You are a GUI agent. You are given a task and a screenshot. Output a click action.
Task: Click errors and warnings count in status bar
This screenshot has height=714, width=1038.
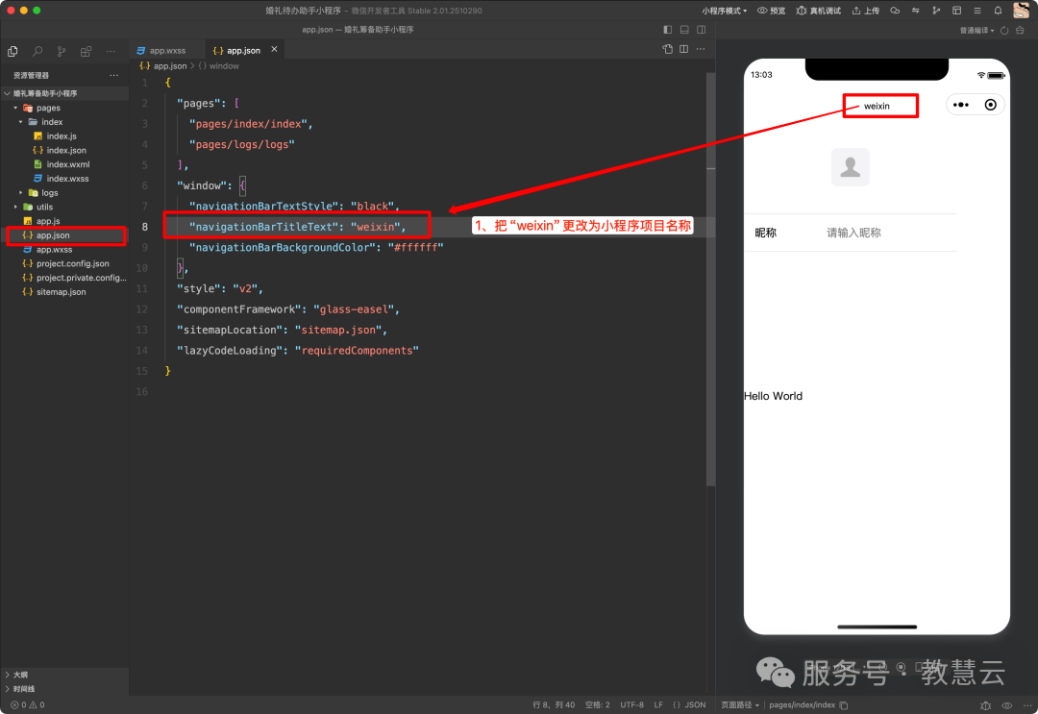pyautogui.click(x=28, y=704)
